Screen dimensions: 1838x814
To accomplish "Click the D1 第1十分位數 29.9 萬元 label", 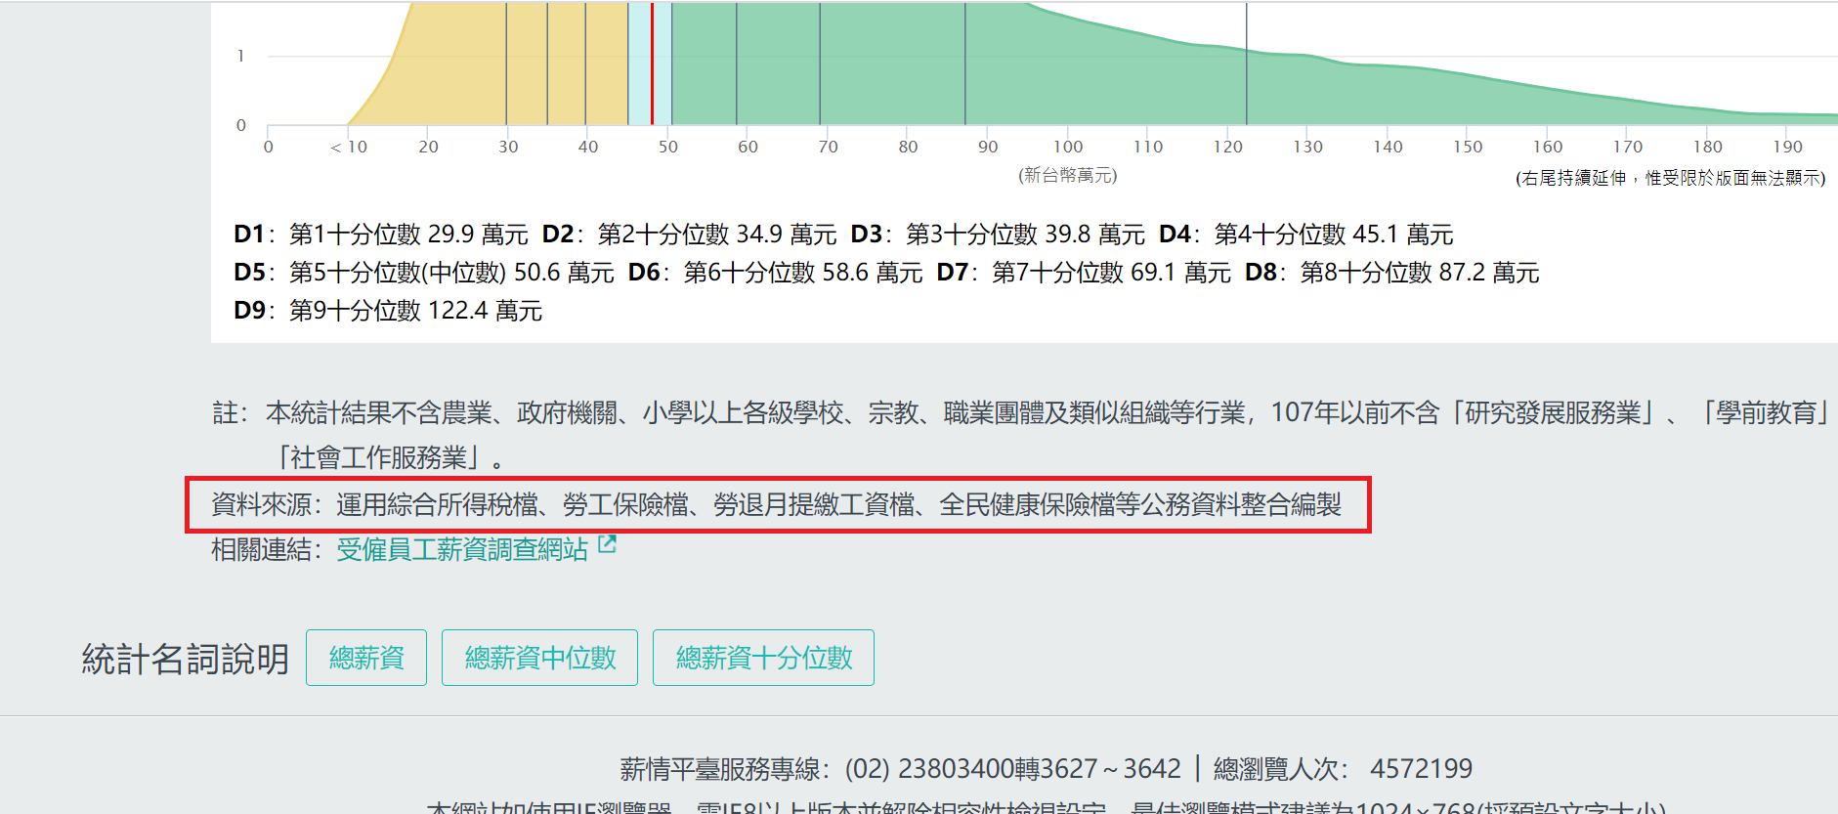I will [381, 235].
